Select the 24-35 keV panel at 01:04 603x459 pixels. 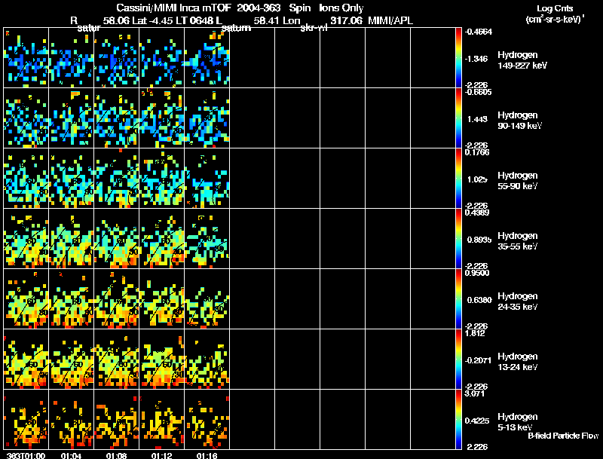(71, 299)
